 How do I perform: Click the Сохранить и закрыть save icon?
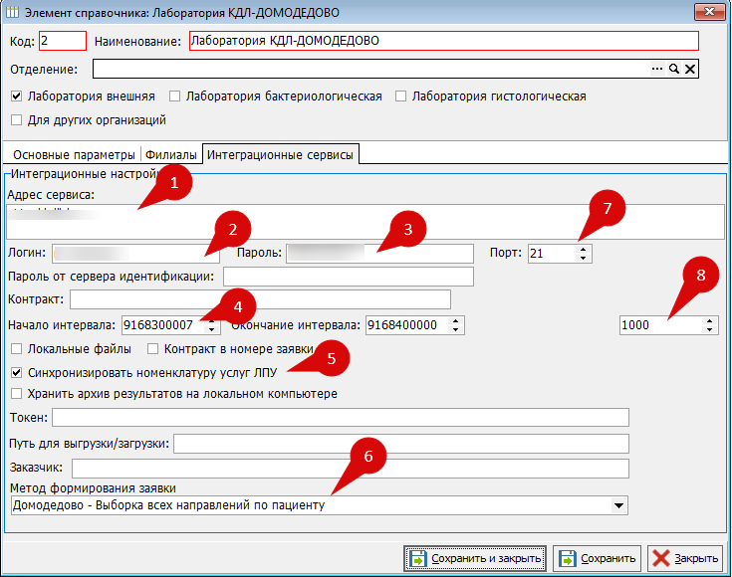[418, 558]
